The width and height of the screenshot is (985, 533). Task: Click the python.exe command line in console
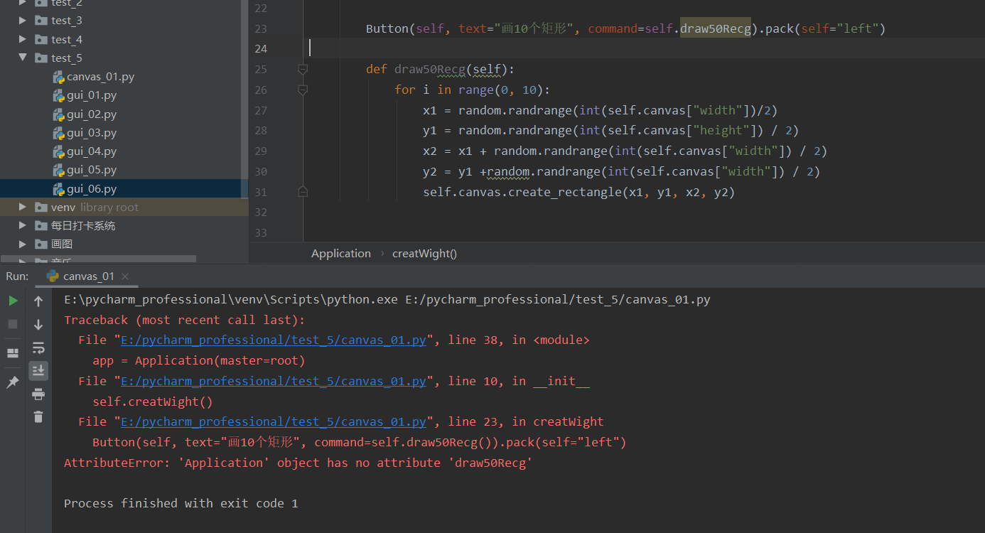(387, 299)
